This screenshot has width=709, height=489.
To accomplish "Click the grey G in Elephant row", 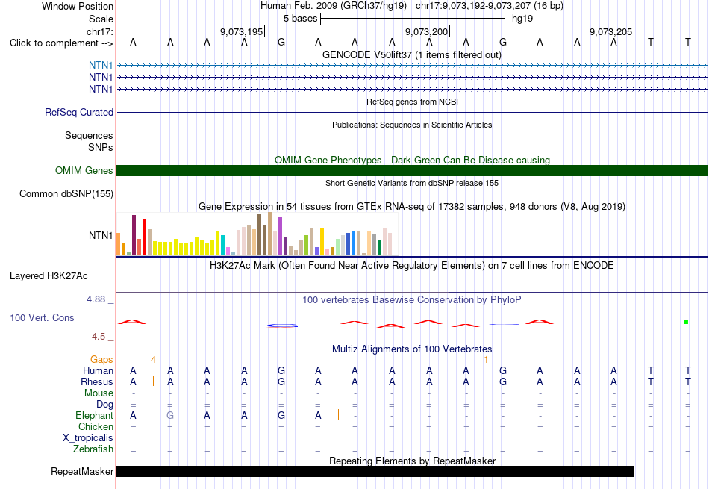I will (x=170, y=415).
